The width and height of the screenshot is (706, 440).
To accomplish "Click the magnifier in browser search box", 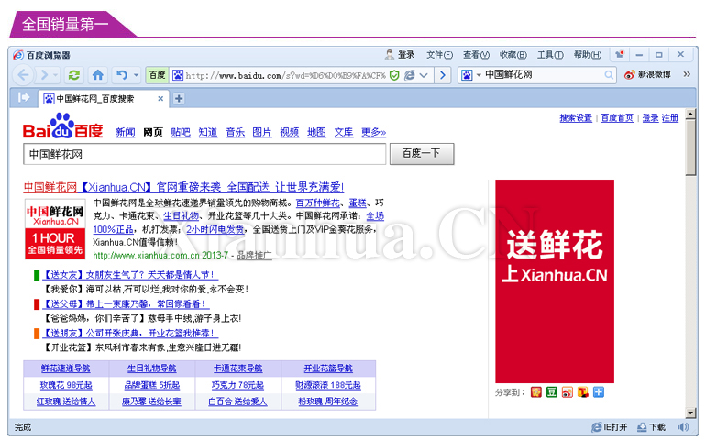I will point(609,75).
